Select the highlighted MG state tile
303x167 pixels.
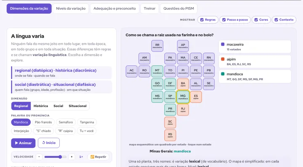pos(183,97)
